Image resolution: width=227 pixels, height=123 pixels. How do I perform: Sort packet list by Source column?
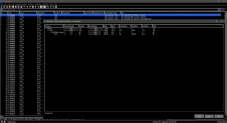(x=28, y=13)
